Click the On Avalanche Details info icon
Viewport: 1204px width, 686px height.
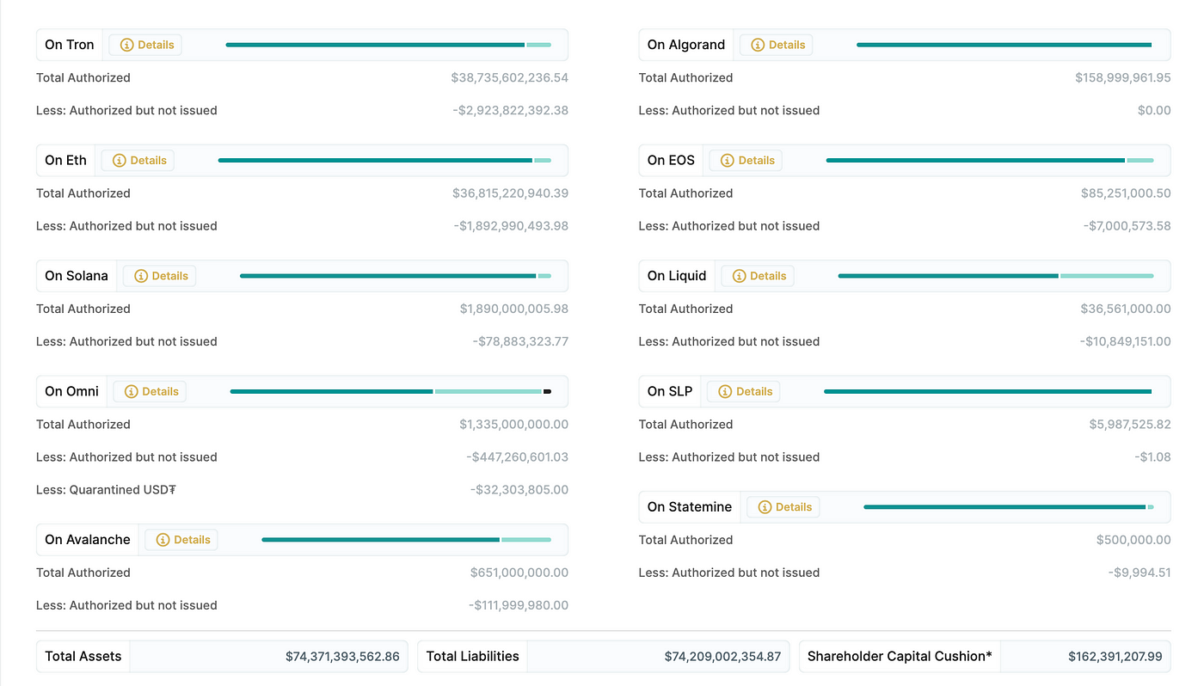pos(163,540)
